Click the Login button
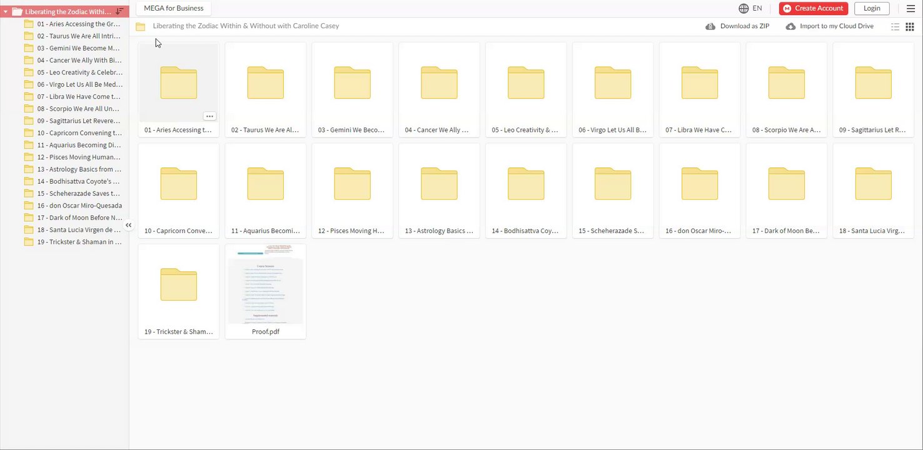 tap(872, 8)
